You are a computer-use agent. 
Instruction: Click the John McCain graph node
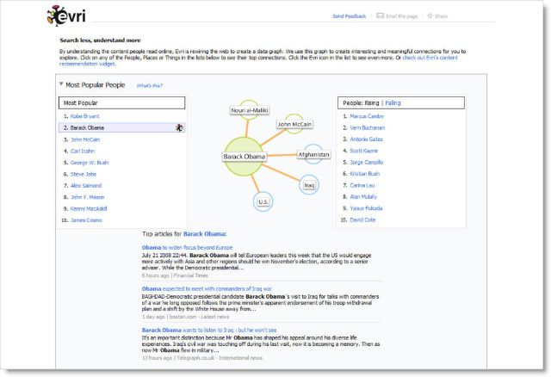pos(294,124)
